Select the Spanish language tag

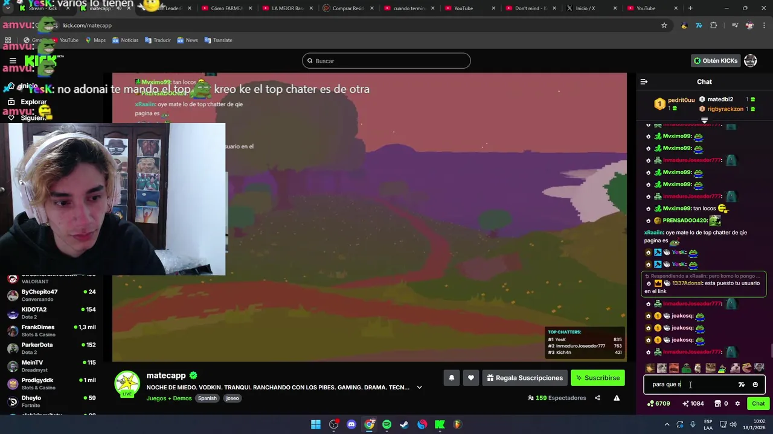point(207,398)
